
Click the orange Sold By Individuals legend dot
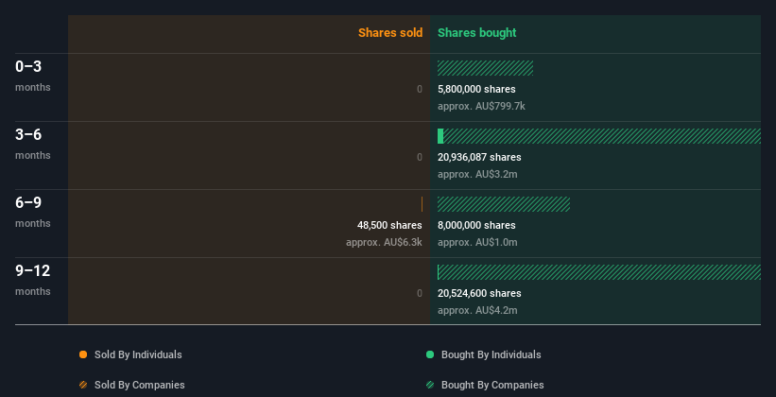pos(83,354)
